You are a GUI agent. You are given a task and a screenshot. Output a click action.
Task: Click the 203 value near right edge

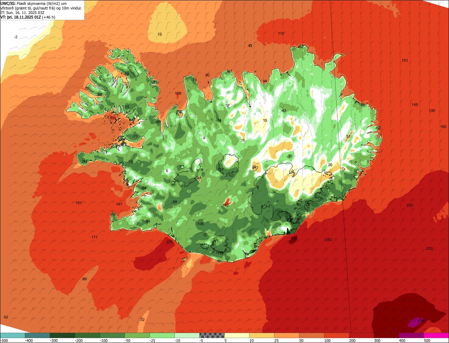tap(429, 249)
